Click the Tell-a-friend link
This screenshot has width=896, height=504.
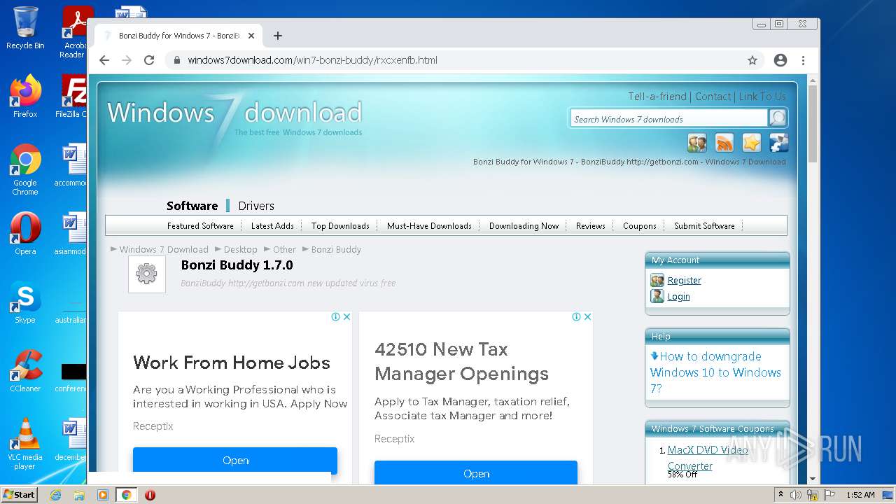point(657,97)
